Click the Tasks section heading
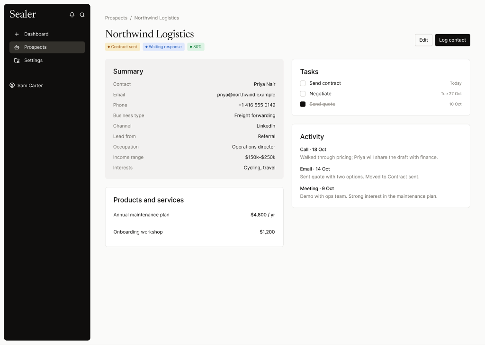The height and width of the screenshot is (345, 485). coord(309,72)
